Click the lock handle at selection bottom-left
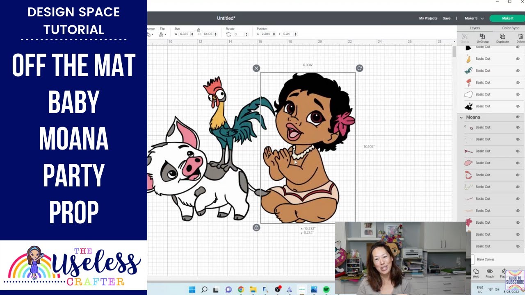Viewport: 525px width, 295px height. click(x=256, y=227)
